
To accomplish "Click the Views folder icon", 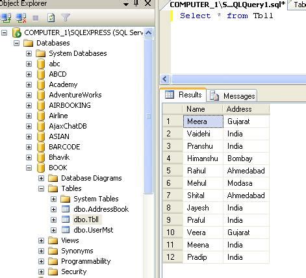I will click(x=53, y=240).
